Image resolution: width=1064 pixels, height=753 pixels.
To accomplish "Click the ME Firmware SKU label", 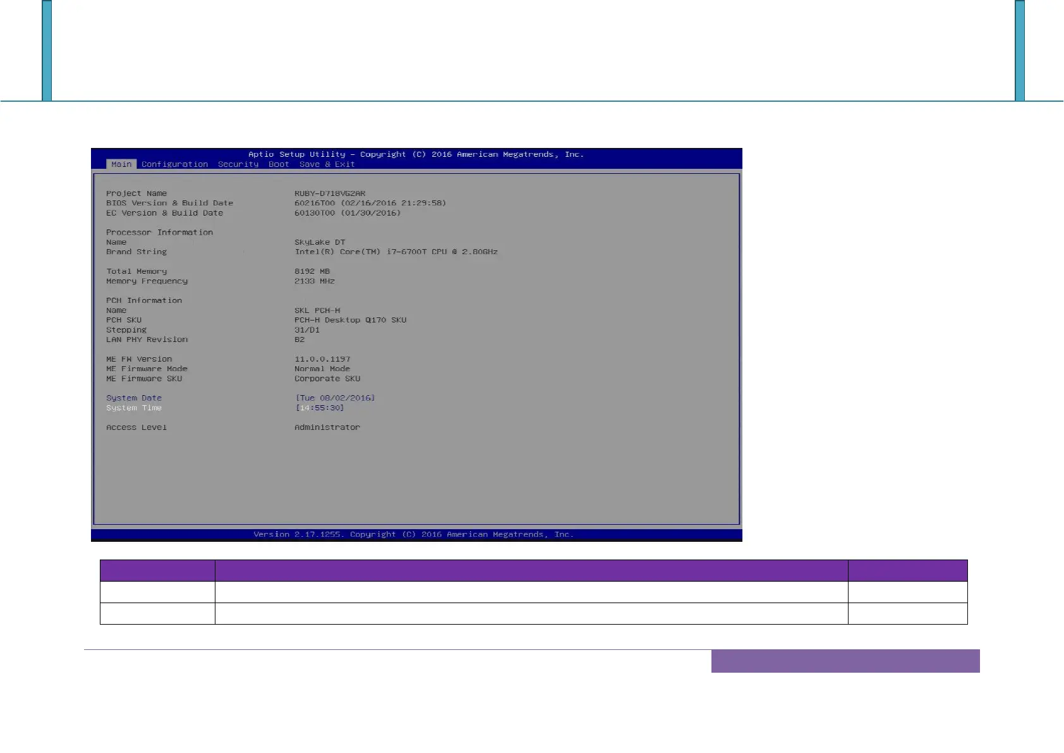I will tap(144, 379).
